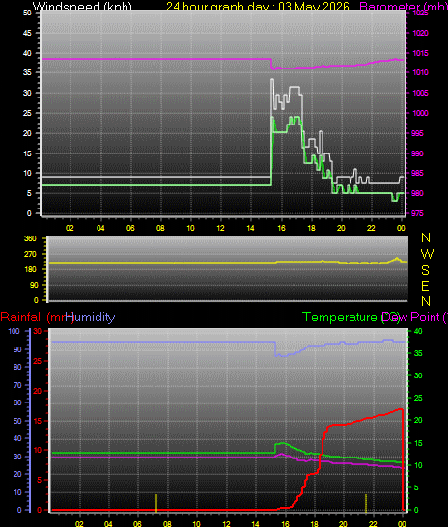Click the E compass letter

click(x=425, y=286)
